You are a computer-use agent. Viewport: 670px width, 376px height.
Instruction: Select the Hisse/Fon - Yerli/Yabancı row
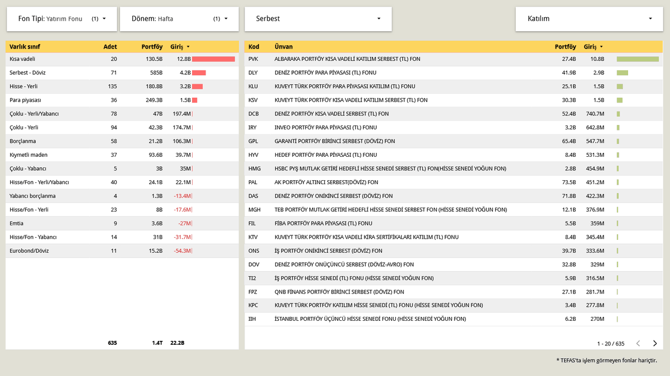point(122,182)
